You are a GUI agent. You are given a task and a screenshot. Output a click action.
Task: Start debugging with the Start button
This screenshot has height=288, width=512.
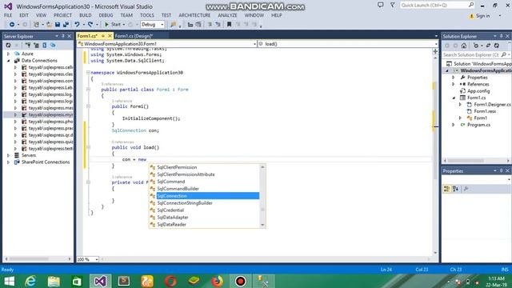[x=113, y=25]
